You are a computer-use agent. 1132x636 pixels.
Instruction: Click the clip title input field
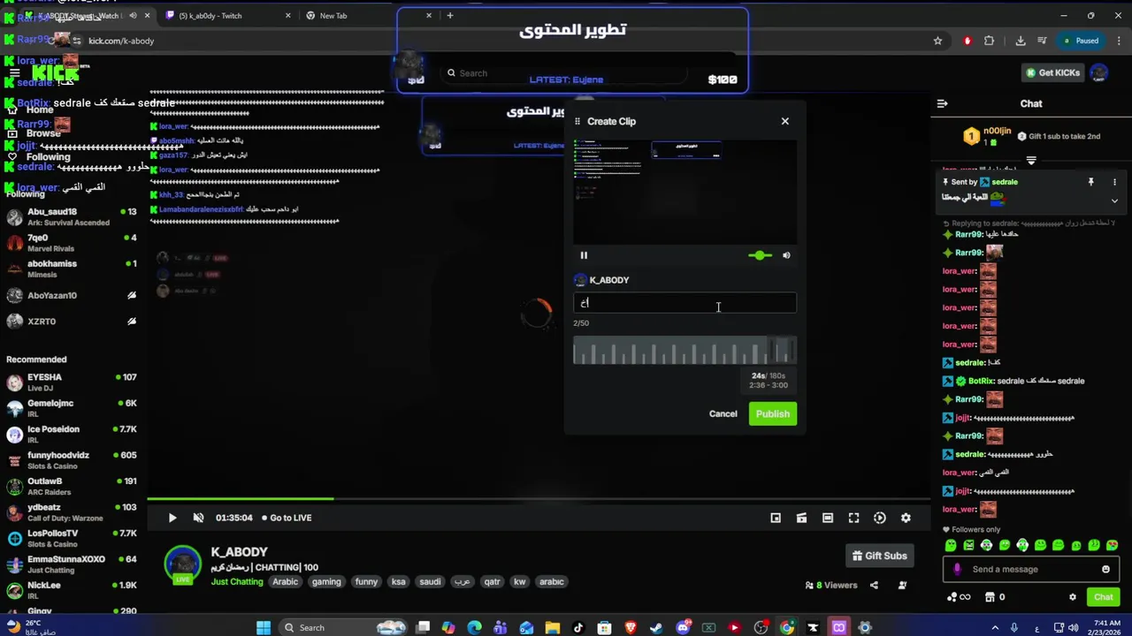[685, 303]
